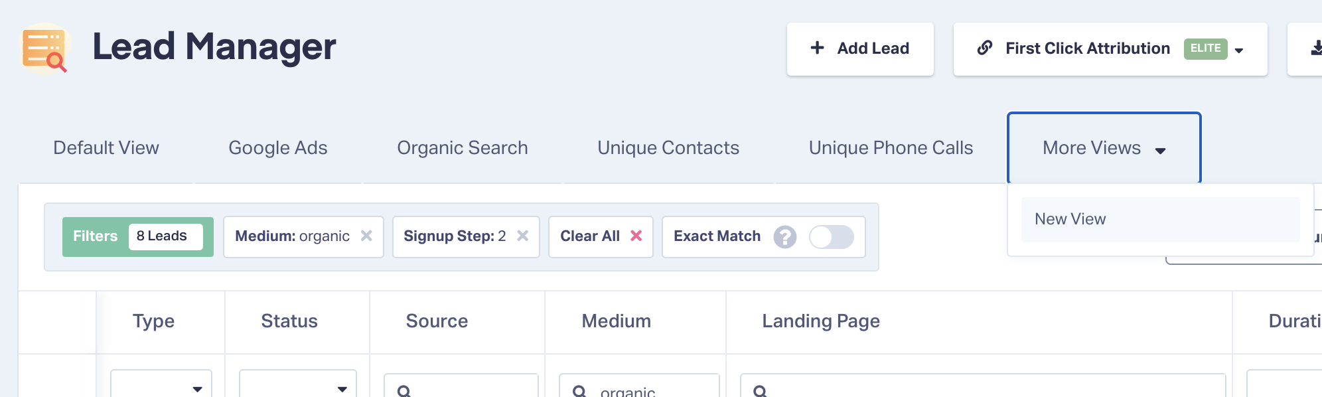This screenshot has height=397, width=1322.
Task: Click the 8 Leads filter badge
Action: (165, 236)
